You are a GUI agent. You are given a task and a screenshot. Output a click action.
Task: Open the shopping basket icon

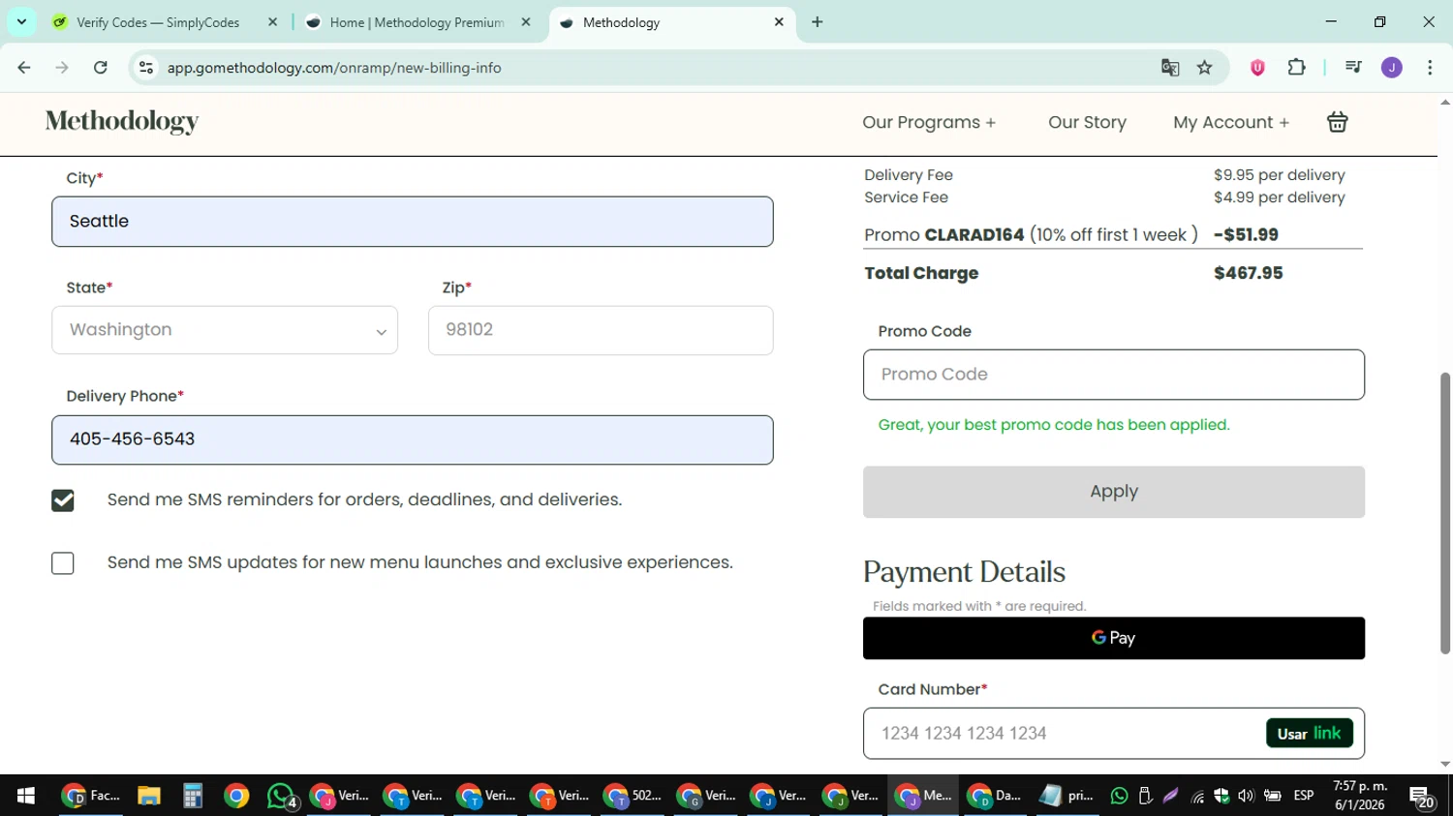(x=1337, y=122)
